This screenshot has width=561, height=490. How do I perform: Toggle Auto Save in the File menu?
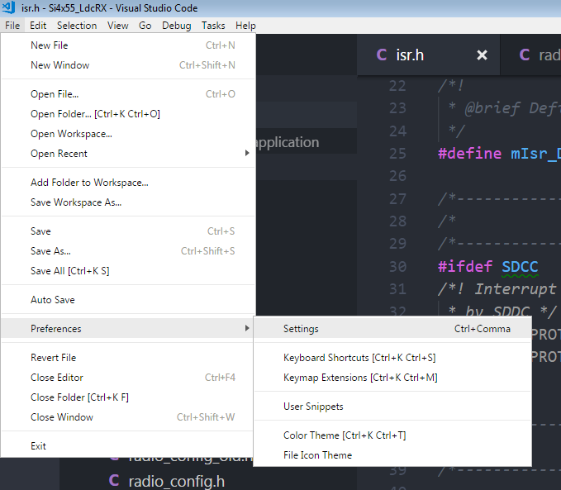(53, 300)
